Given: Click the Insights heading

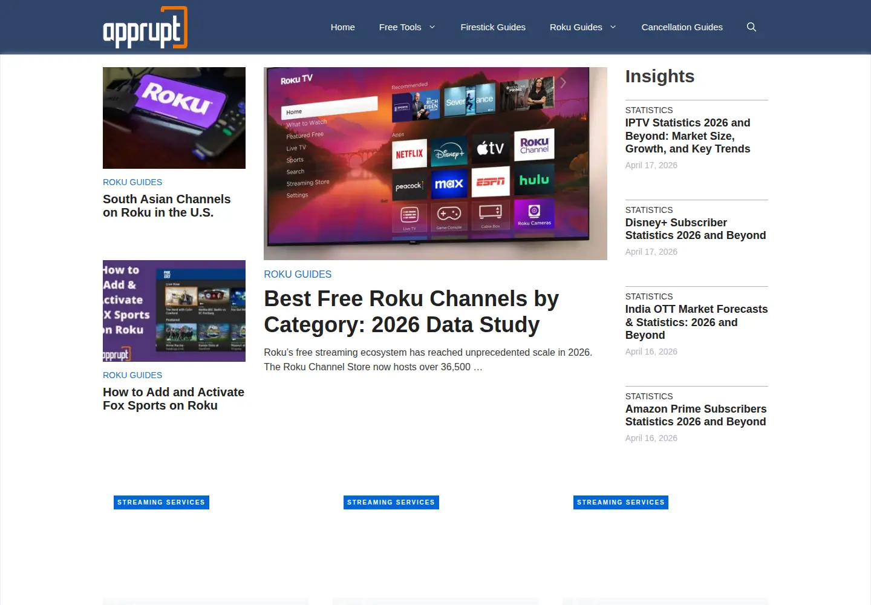Looking at the screenshot, I should coord(660,76).
